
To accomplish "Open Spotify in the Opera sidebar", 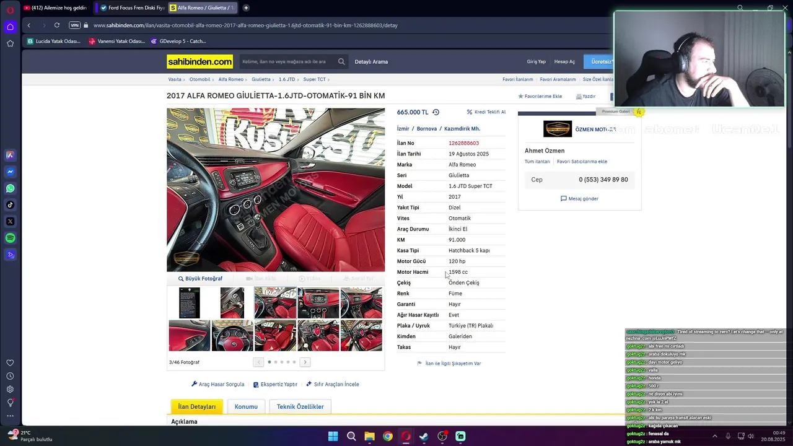I will (10, 238).
